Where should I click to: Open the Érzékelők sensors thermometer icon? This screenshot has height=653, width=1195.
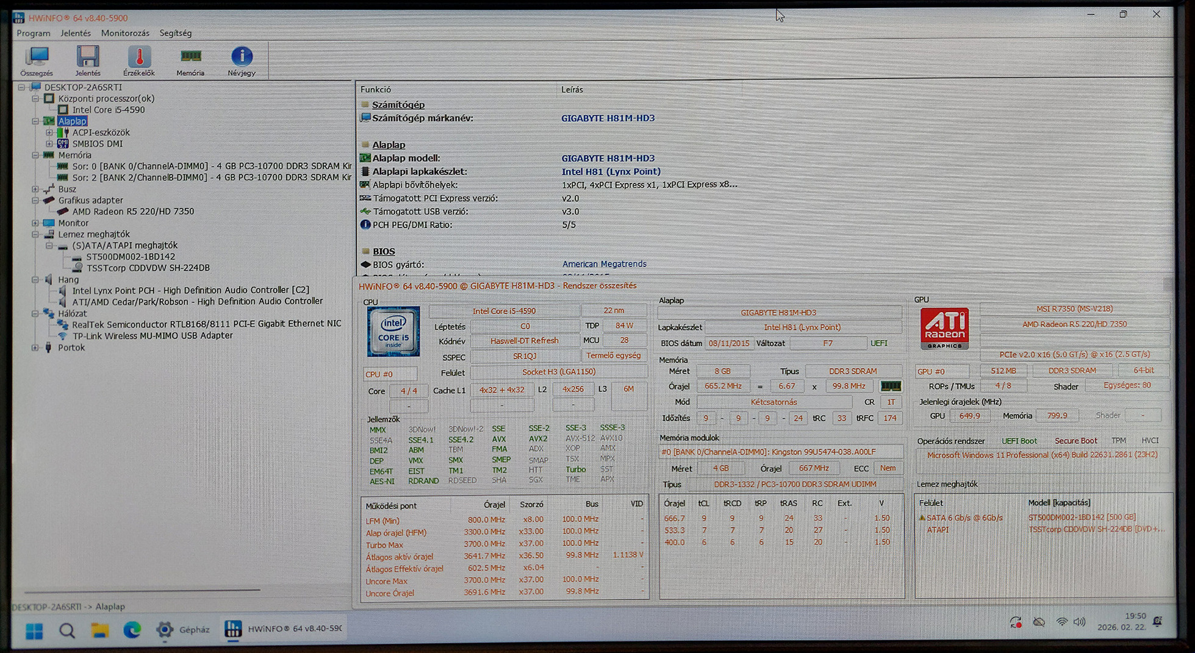coord(139,60)
